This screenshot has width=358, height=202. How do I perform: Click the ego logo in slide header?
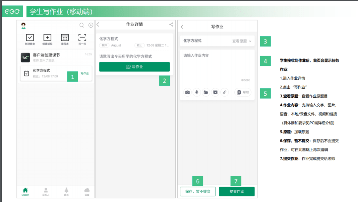13,11
